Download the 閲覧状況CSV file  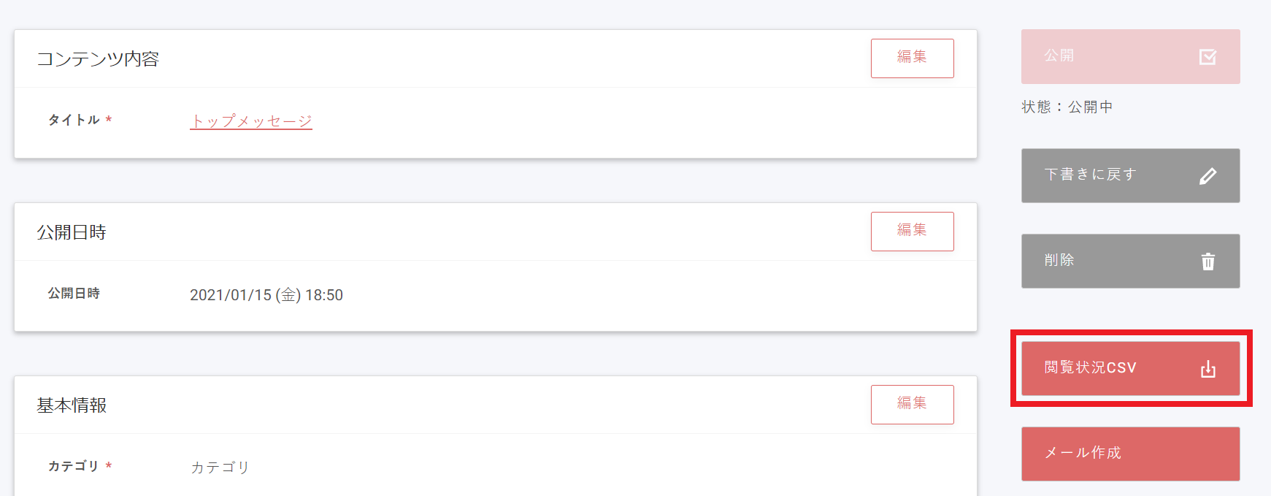tap(1130, 368)
